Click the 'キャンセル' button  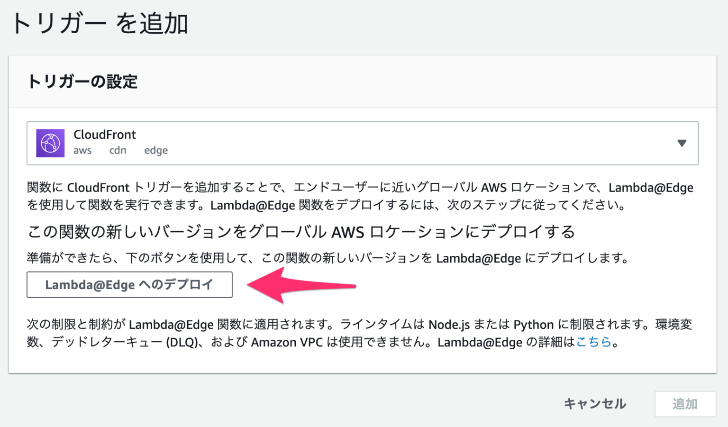pos(595,404)
